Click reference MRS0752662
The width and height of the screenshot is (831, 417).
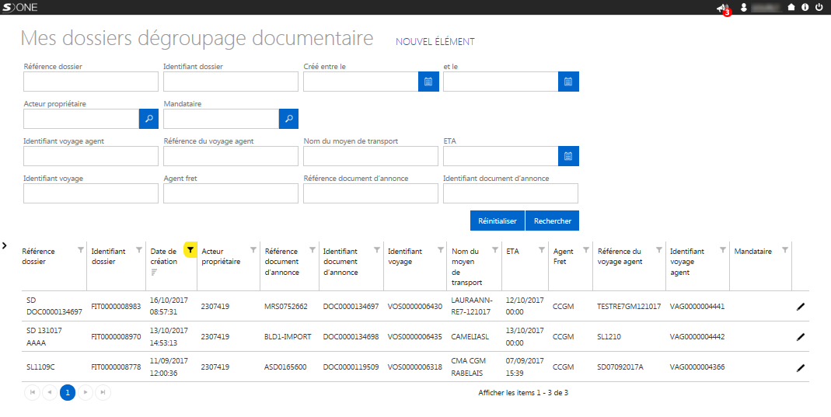285,307
